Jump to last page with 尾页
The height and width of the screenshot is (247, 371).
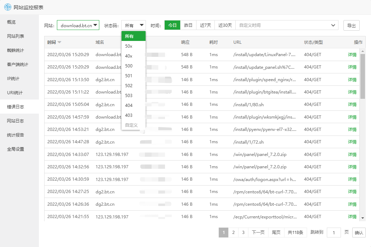pos(276,233)
